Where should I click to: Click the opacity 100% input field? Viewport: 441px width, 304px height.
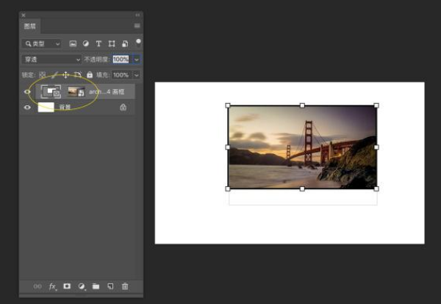pyautogui.click(x=121, y=59)
